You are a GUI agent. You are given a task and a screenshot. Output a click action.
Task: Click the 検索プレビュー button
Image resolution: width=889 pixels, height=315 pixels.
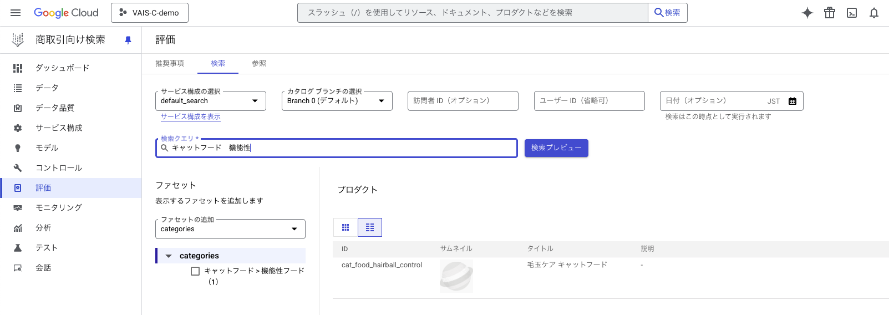click(556, 148)
